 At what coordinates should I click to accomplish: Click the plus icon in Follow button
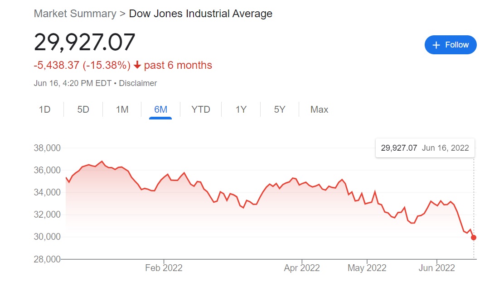[x=436, y=45]
